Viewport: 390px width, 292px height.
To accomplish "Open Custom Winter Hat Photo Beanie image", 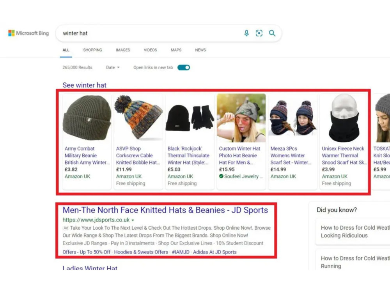I will (x=241, y=118).
